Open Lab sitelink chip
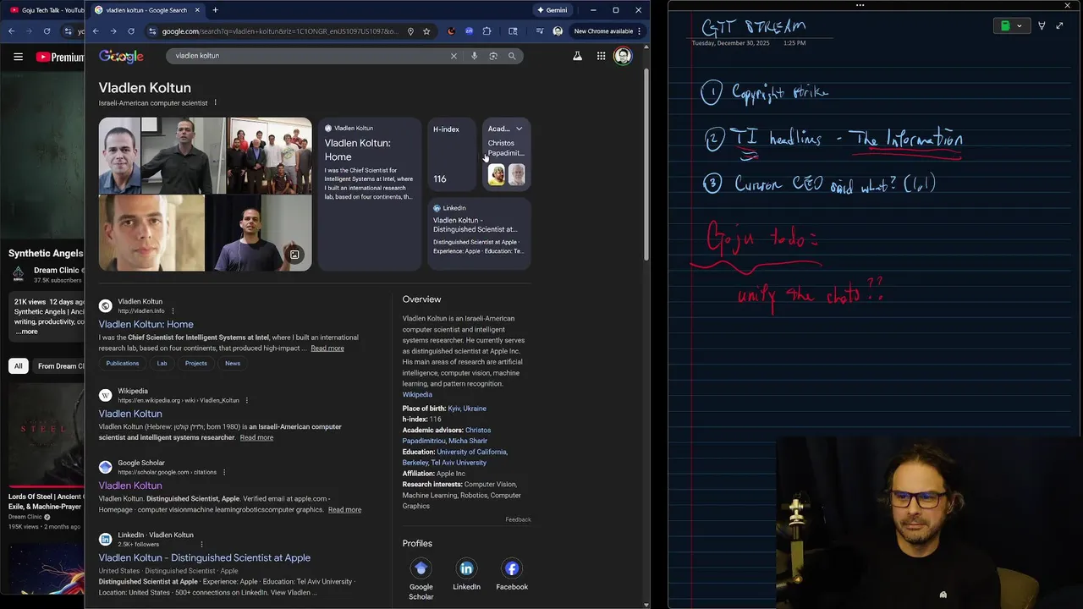 coord(162,364)
